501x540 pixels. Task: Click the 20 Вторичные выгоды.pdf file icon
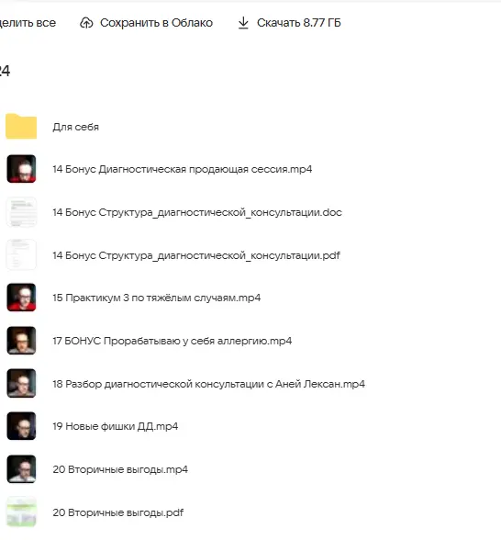[x=21, y=512]
